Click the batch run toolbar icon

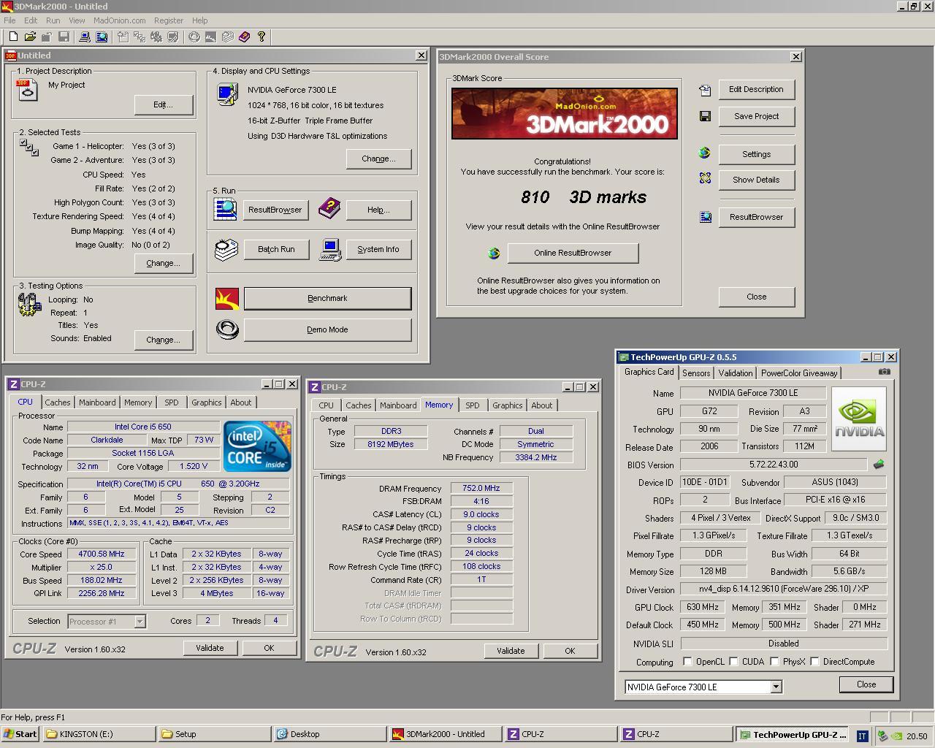pyautogui.click(x=227, y=37)
